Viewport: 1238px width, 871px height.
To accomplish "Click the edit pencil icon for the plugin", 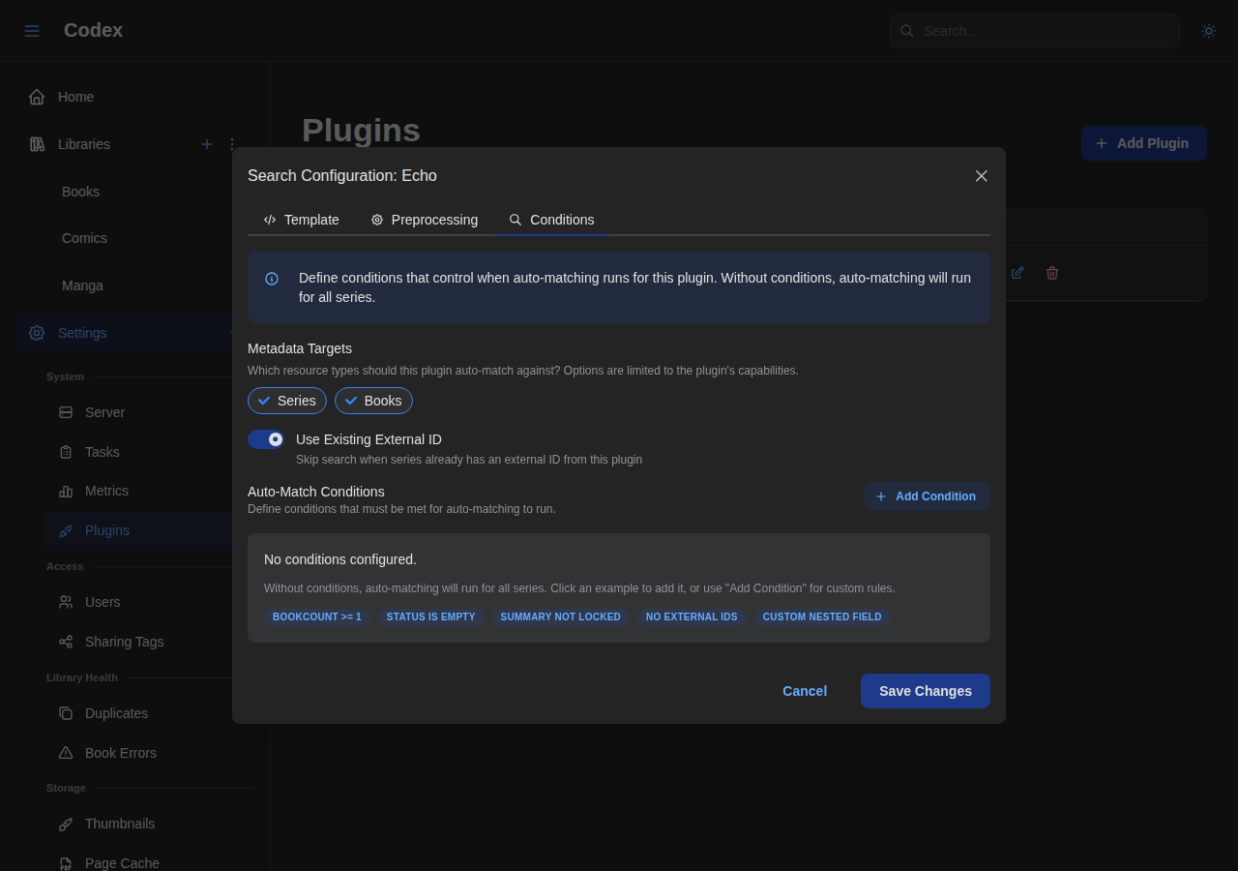I will (x=1017, y=272).
